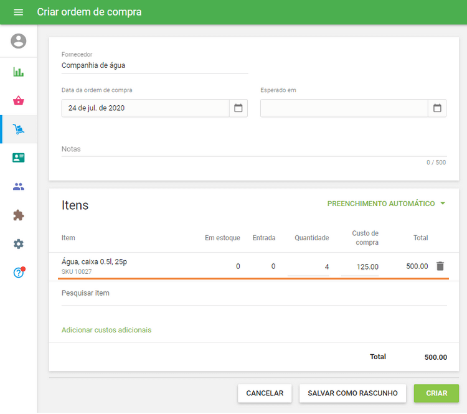Open the integrations puzzle piece icon
The width and height of the screenshot is (467, 414).
19,215
